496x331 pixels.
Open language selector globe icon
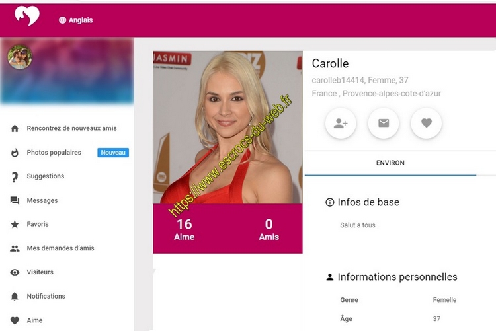click(63, 20)
